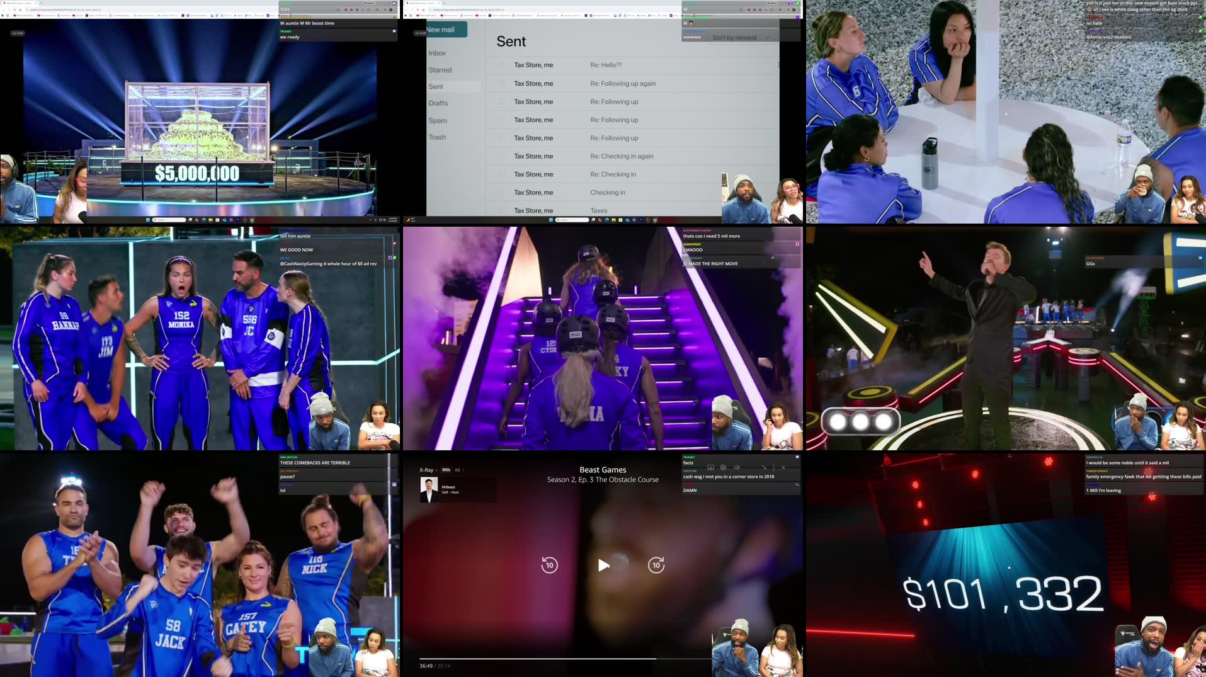Open Discord from the taskbar
1206x677 pixels.
coord(634,220)
